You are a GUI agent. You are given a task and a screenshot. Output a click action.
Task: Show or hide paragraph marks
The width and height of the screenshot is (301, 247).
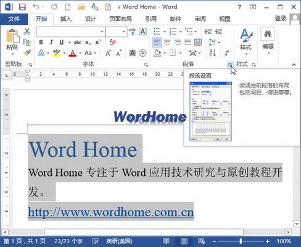tap(227, 53)
